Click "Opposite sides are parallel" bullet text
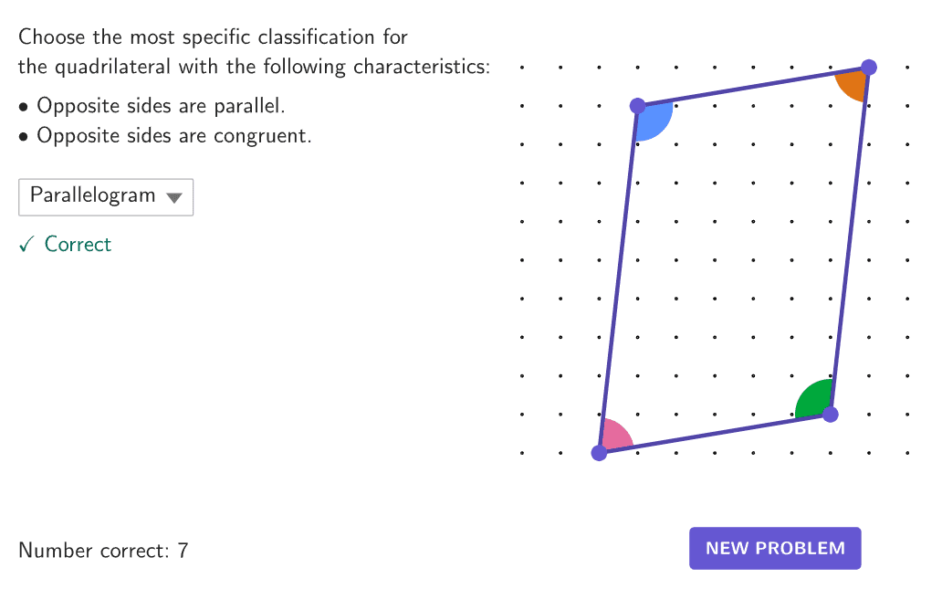Image resolution: width=942 pixels, height=589 pixels. tap(161, 106)
